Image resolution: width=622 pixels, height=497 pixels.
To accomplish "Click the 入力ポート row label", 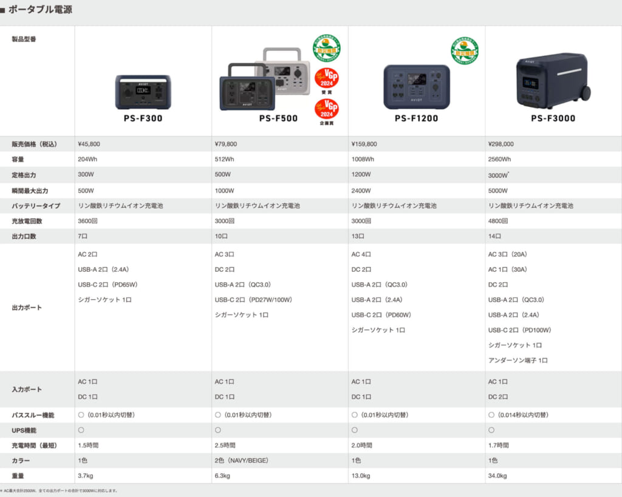I will tap(27, 390).
